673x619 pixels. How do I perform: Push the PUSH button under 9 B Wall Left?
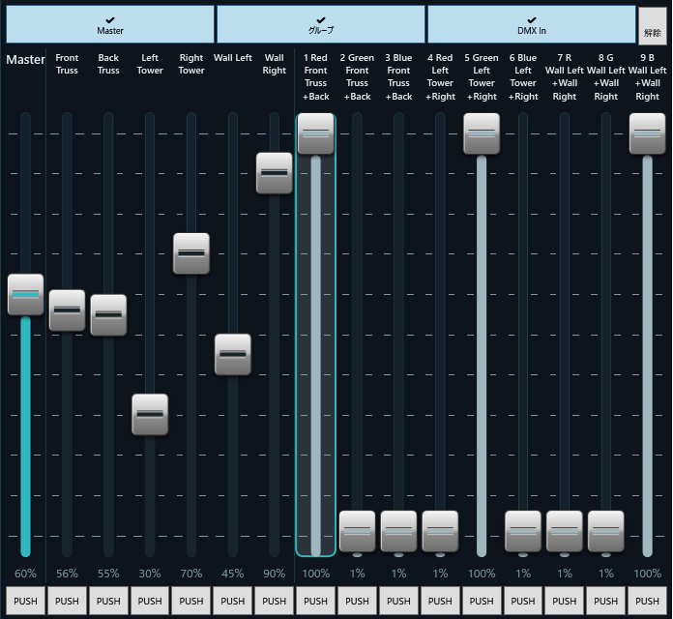pos(647,601)
